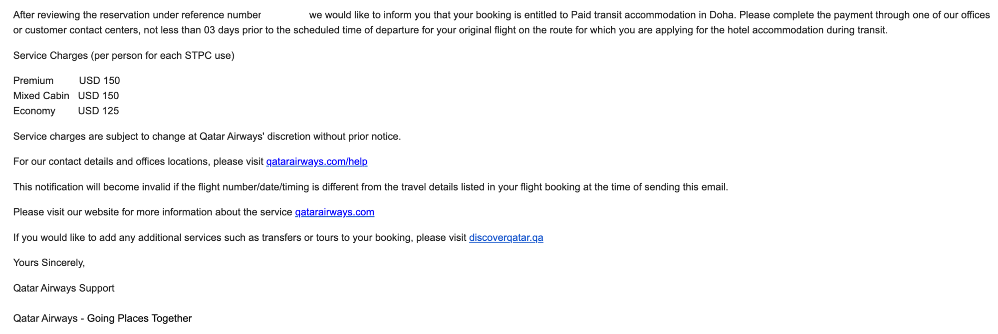Screen dimensions: 998x334
Task: Click the 'This notification will become invalid' sentence
Action: click(371, 187)
